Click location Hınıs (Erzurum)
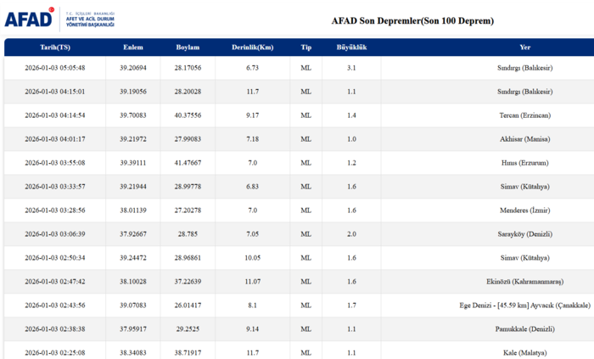The width and height of the screenshot is (594, 359). tap(524, 163)
